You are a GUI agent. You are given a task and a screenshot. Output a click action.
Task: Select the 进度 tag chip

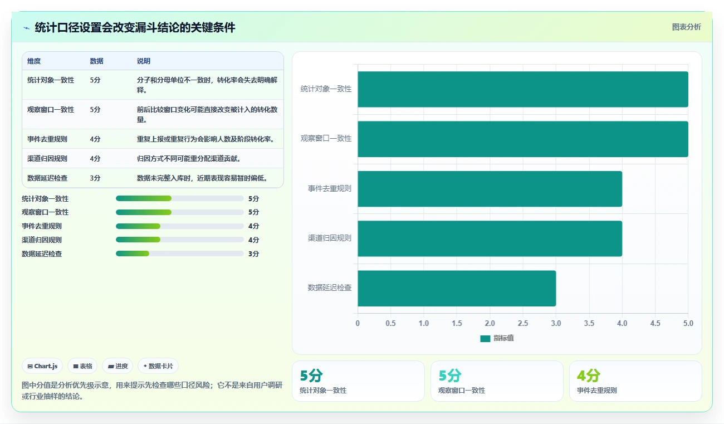pyautogui.click(x=118, y=366)
